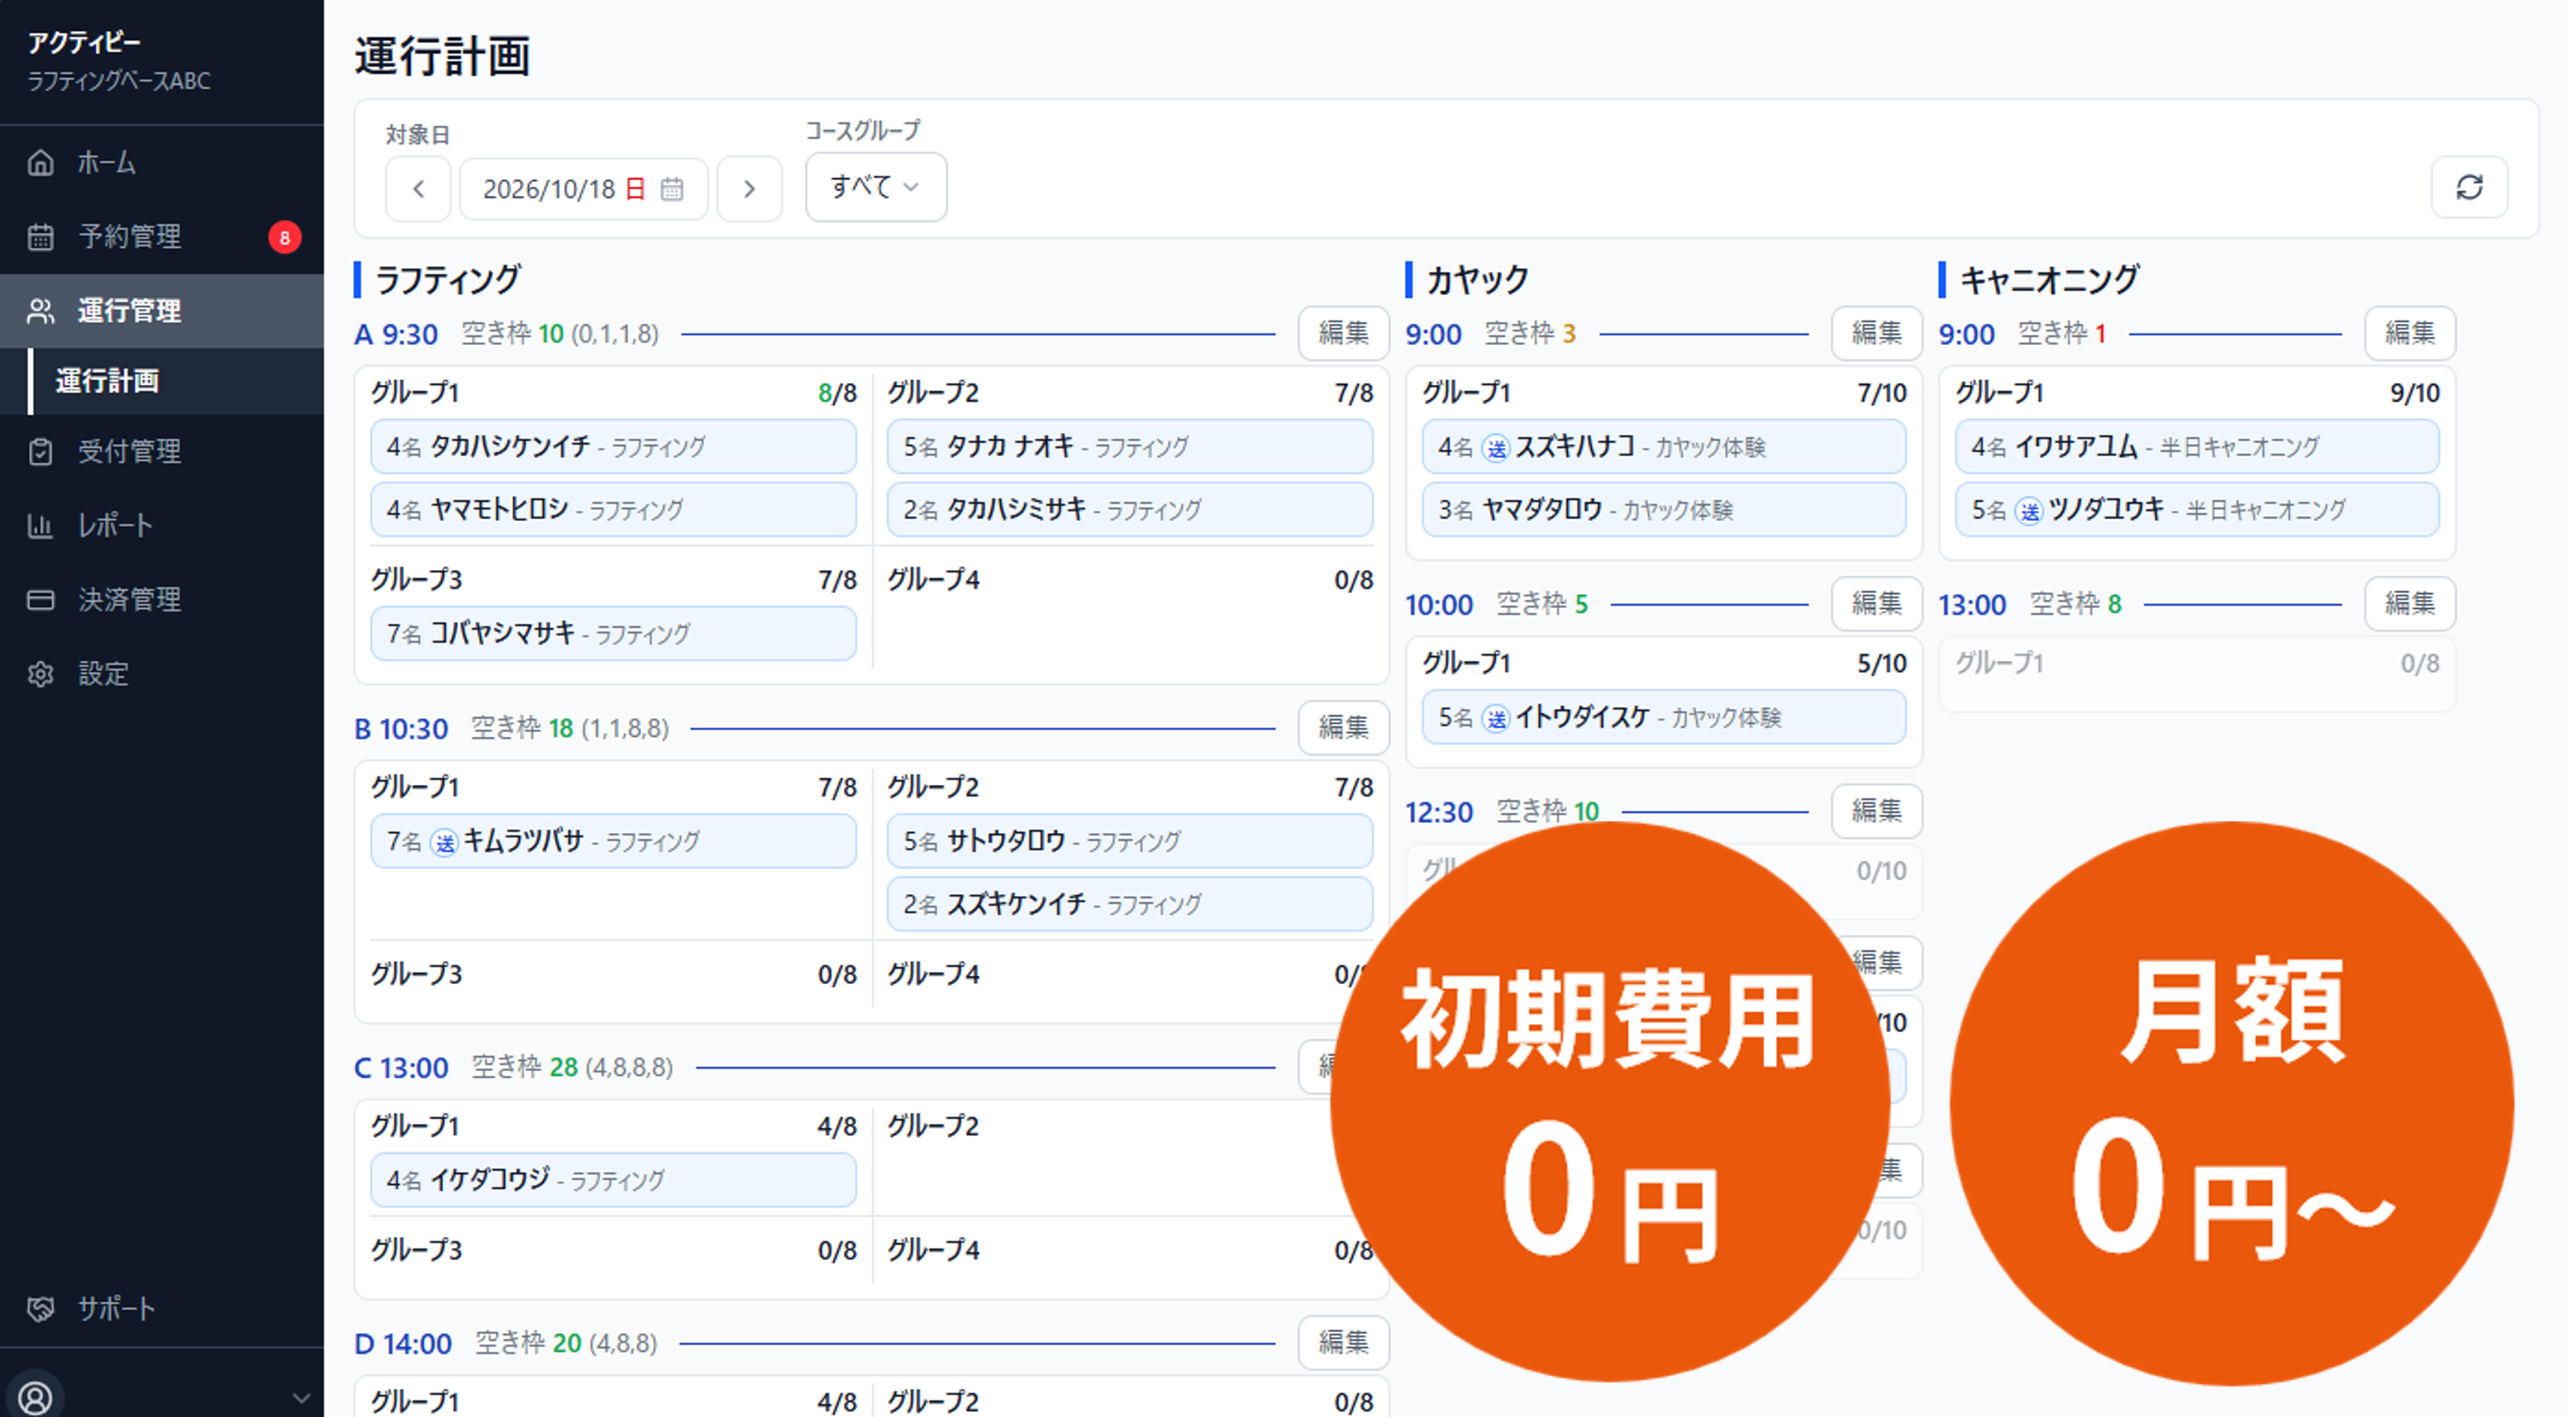The width and height of the screenshot is (2568, 1417).
Task: Open イワサアユム 半日キャニオニング booking card
Action: coord(2197,446)
